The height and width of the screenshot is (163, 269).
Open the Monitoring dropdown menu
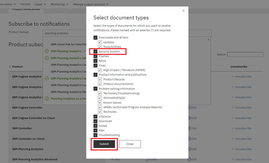[60, 4]
